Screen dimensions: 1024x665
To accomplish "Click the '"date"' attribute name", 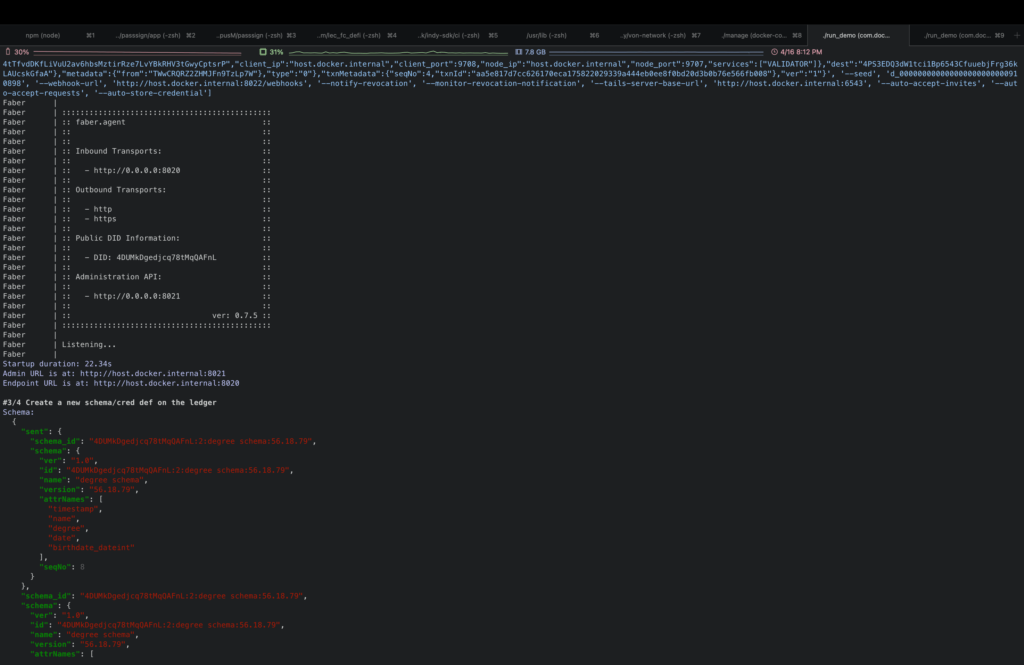I will (62, 538).
